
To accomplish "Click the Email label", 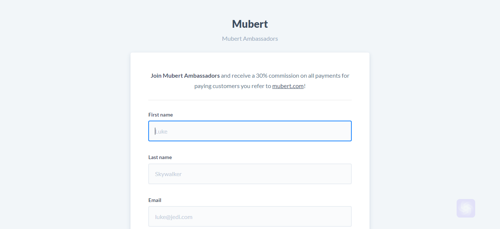I will [155, 200].
